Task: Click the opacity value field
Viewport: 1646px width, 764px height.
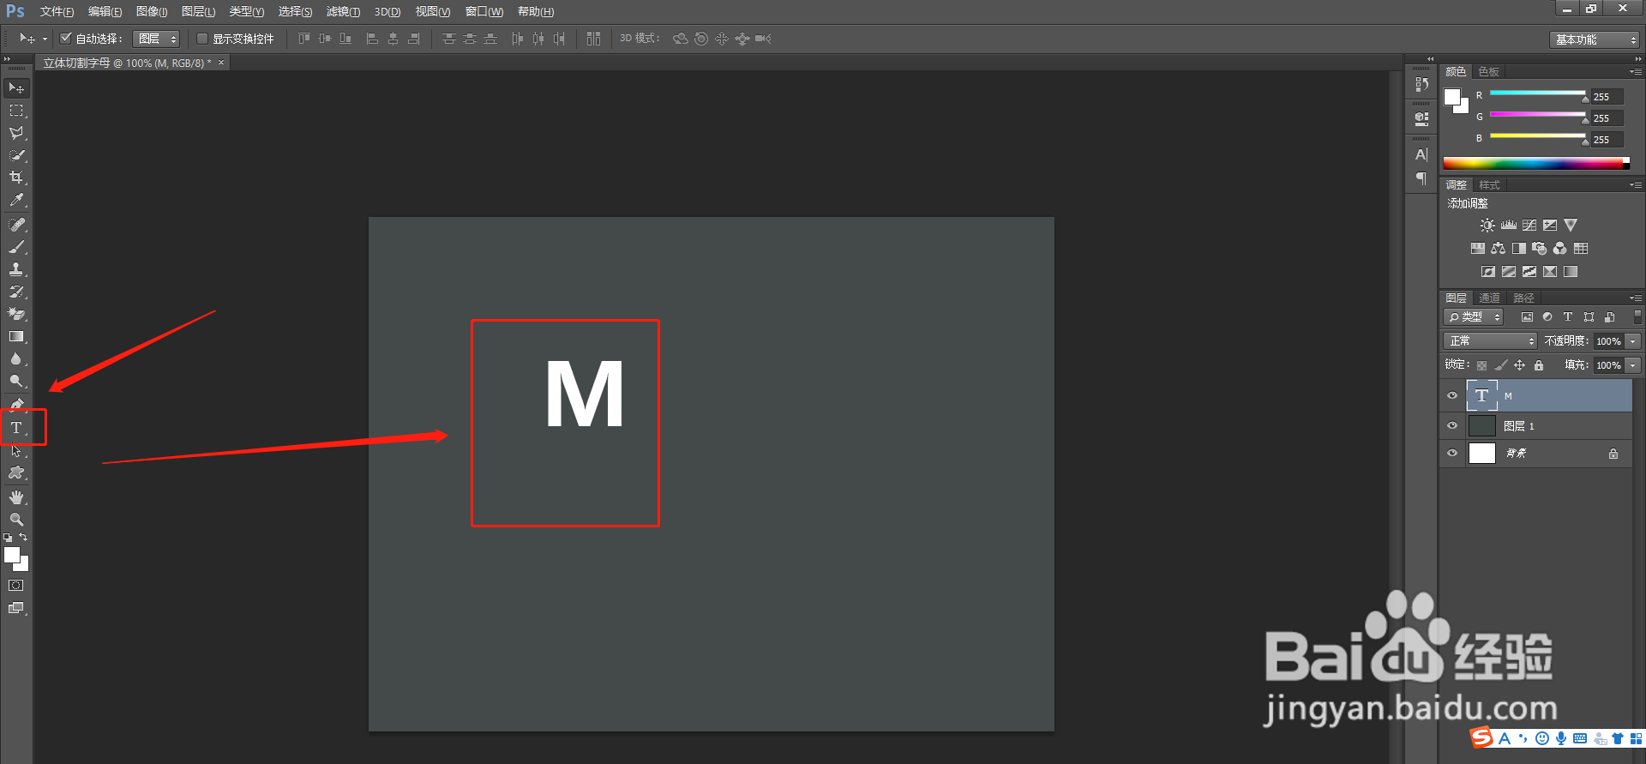Action: click(x=1609, y=341)
